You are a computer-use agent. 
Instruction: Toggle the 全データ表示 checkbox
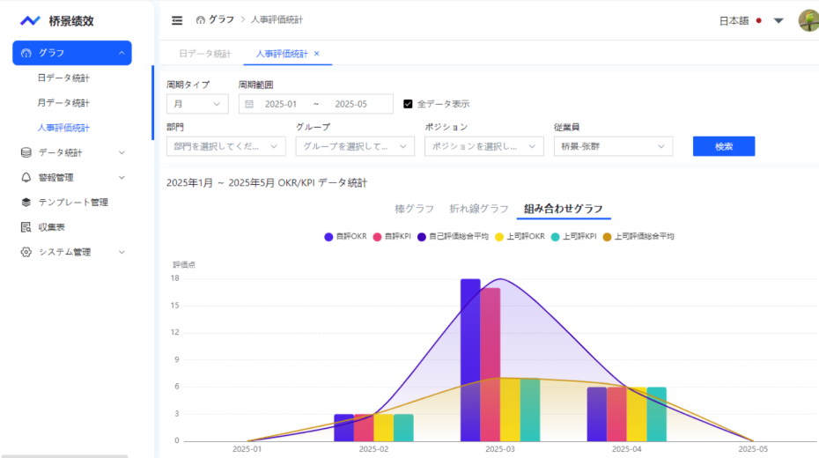pos(408,104)
